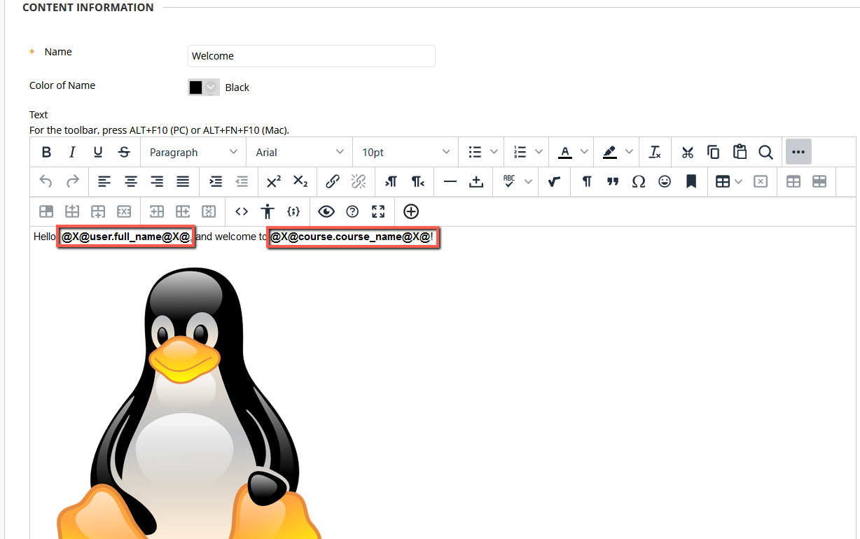Run the accessibility checker
Viewport: 860px width, 539px height.
point(268,211)
